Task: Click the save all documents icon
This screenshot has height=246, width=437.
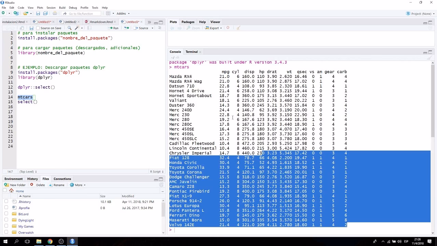Action: (x=45, y=13)
